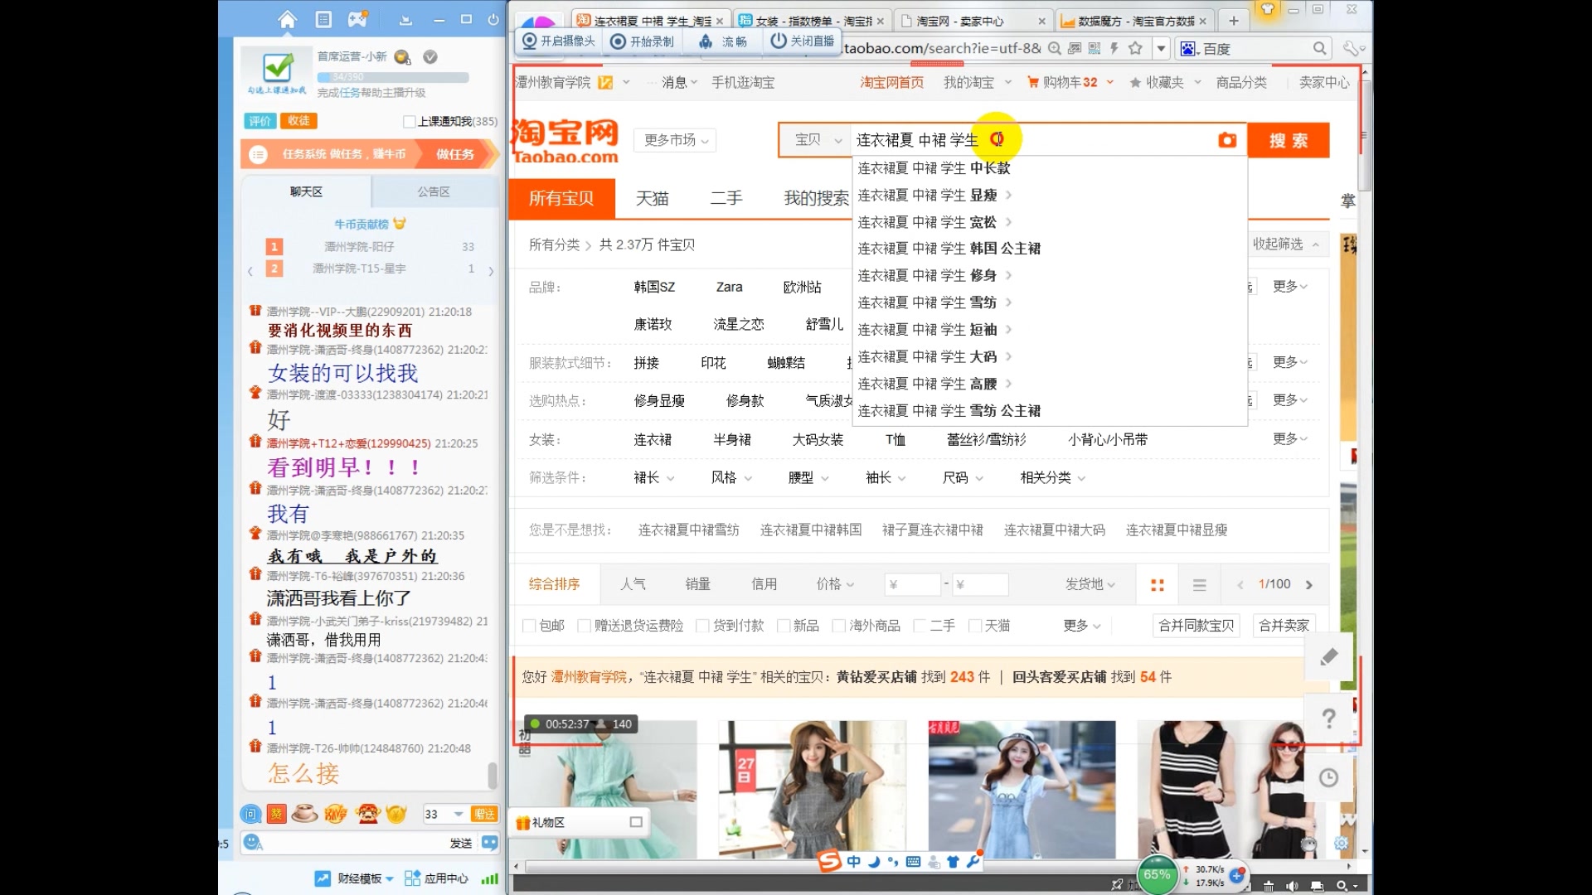Click the question mark help icon on sidebar

tap(1329, 718)
